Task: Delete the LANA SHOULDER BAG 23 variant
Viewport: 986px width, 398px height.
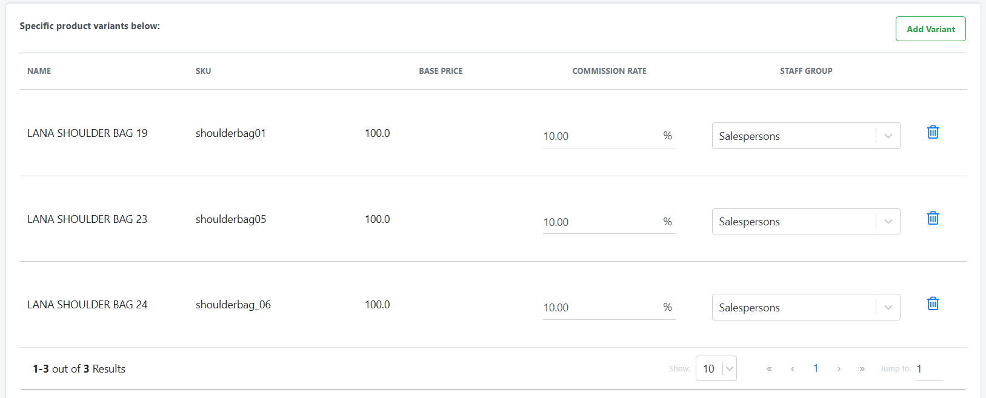Action: click(933, 218)
